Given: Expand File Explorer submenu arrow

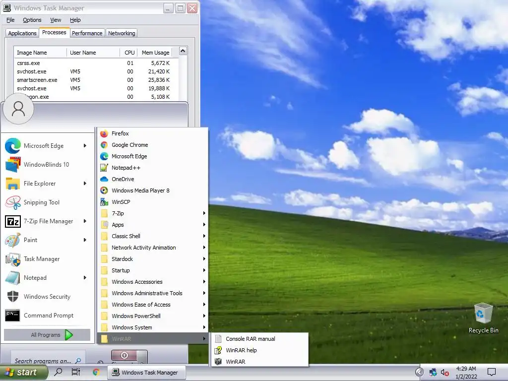Looking at the screenshot, I should coord(85,184).
